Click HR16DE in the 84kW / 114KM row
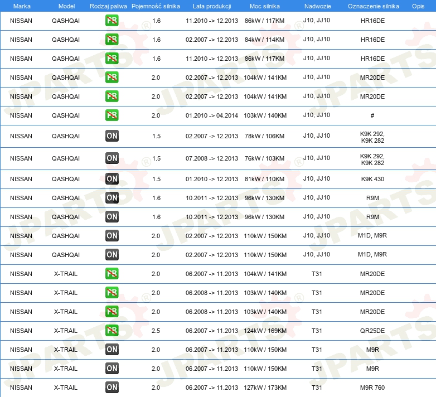 pyautogui.click(x=372, y=40)
